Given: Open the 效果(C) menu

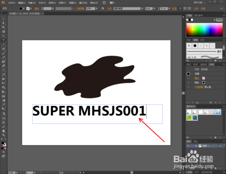Looking at the screenshot, I should click(62, 3).
